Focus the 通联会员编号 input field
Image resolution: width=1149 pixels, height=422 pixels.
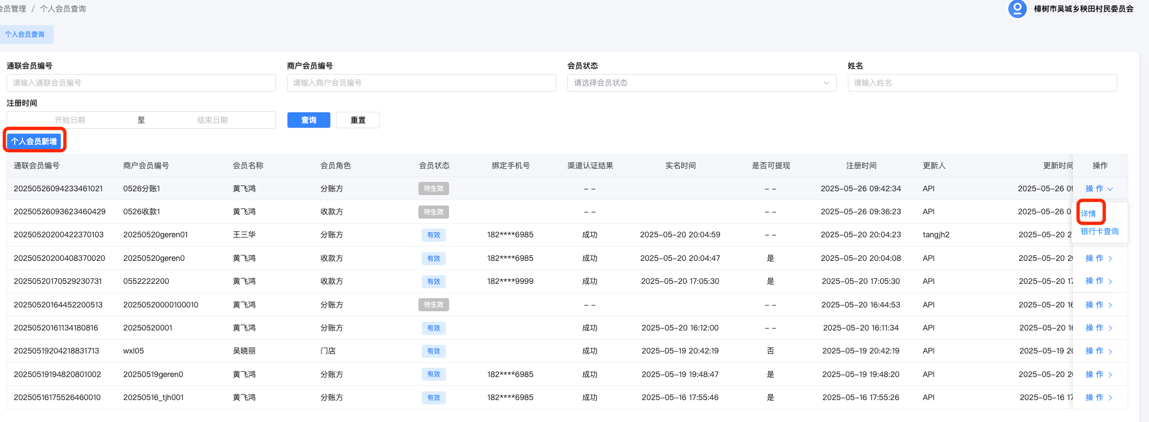(x=141, y=83)
